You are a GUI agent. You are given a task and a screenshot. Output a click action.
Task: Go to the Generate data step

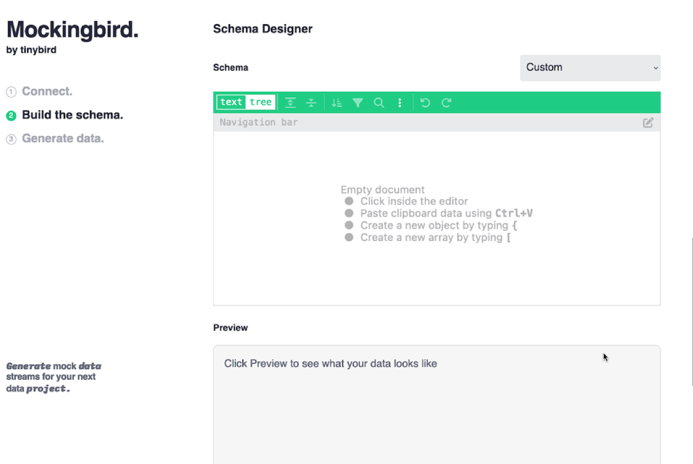(63, 139)
